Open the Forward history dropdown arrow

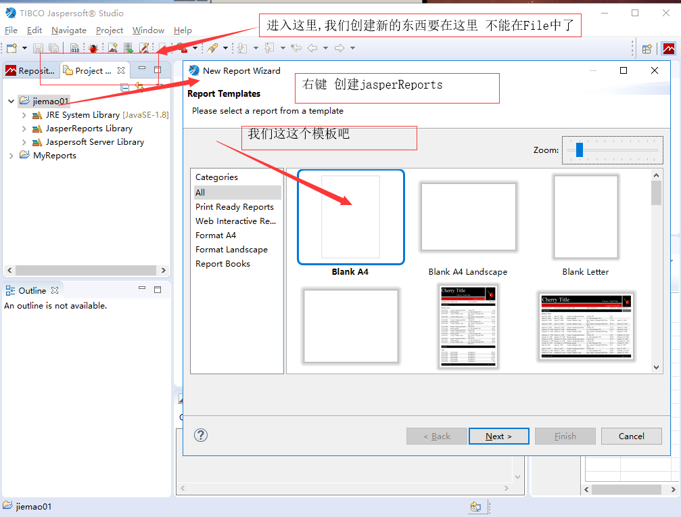tap(352, 48)
